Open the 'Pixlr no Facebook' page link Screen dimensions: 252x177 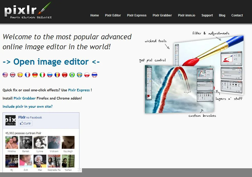coord(30,117)
